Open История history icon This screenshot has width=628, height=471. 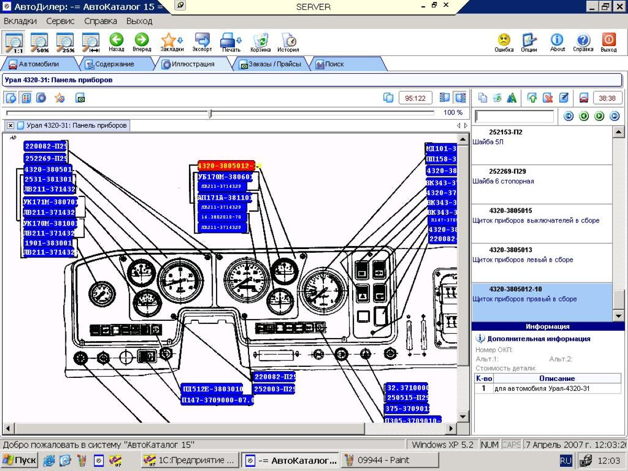[288, 42]
